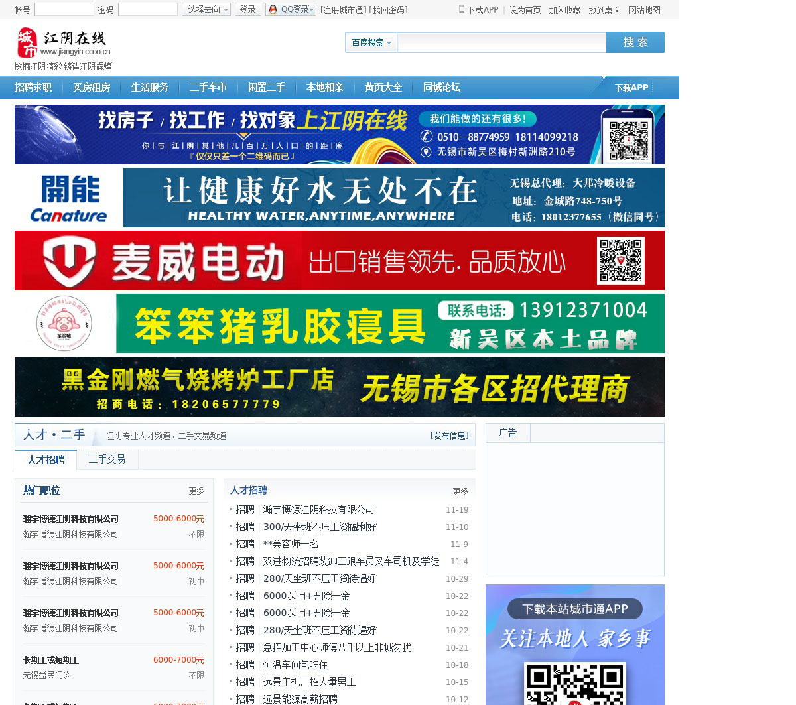Viewport: 796px width, 705px height.
Task: Open 280/天坐班 listing dated 10-29
Action: point(320,578)
